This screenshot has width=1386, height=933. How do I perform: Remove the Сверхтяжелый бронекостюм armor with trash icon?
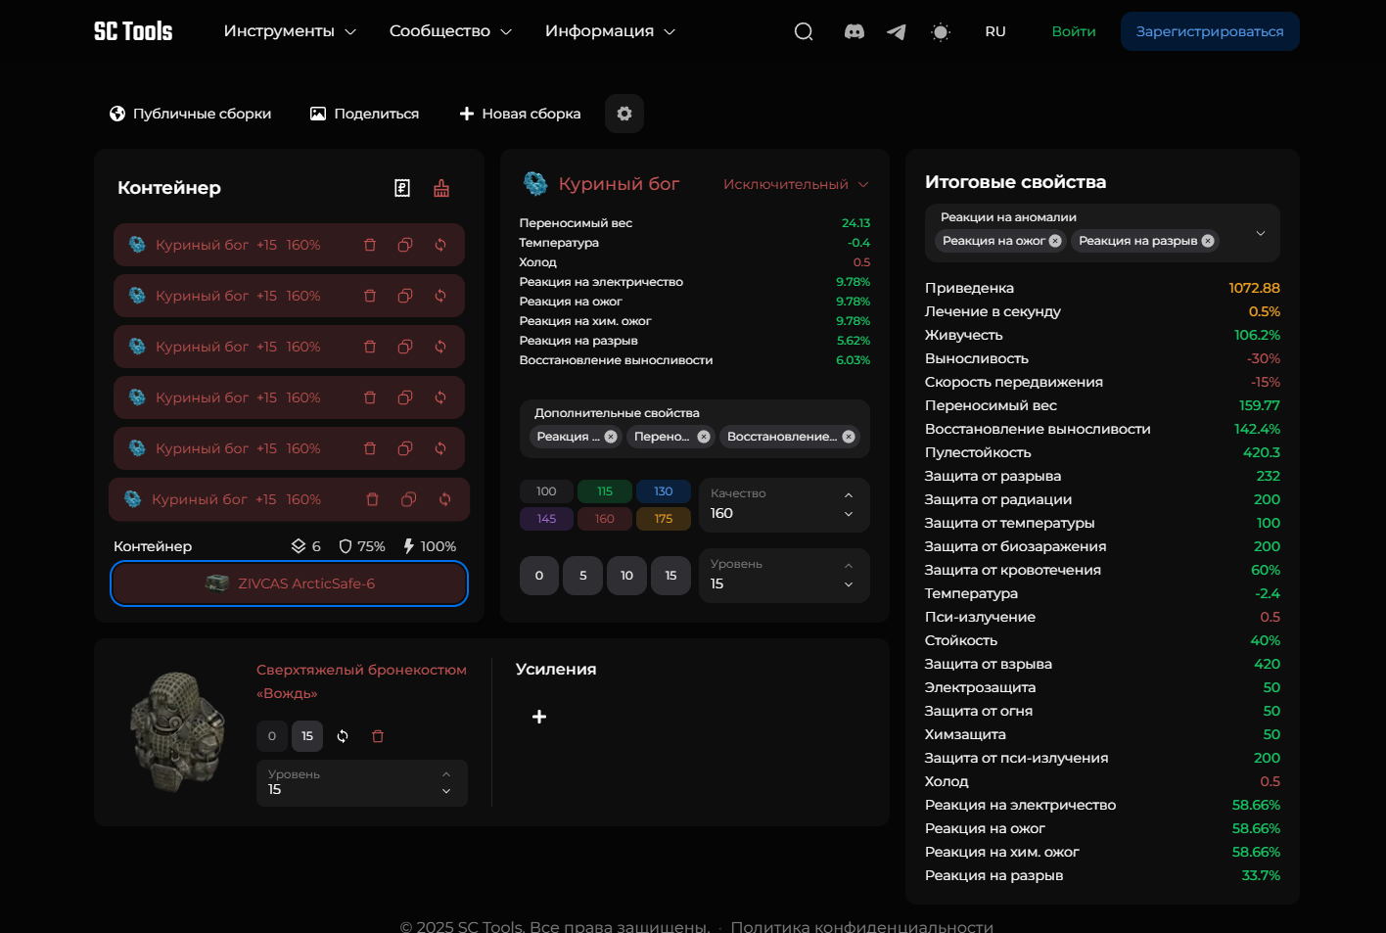[378, 736]
